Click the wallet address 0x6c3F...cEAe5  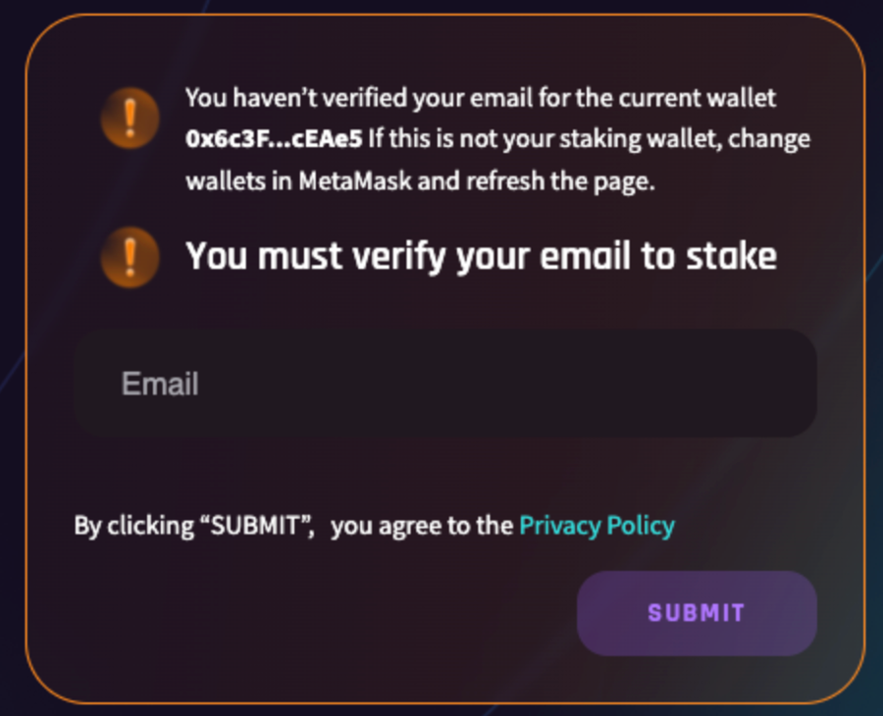274,140
